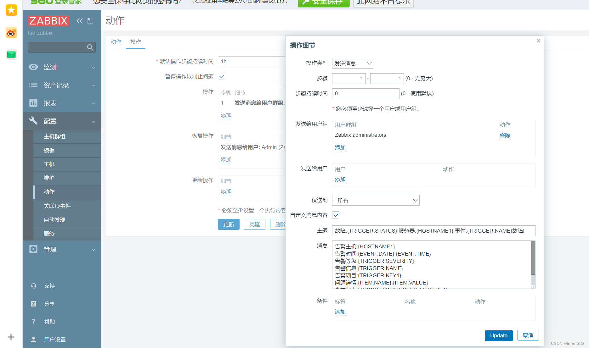Open 关联项事件 in the sidebar
Image resolution: width=589 pixels, height=348 pixels.
tap(57, 206)
